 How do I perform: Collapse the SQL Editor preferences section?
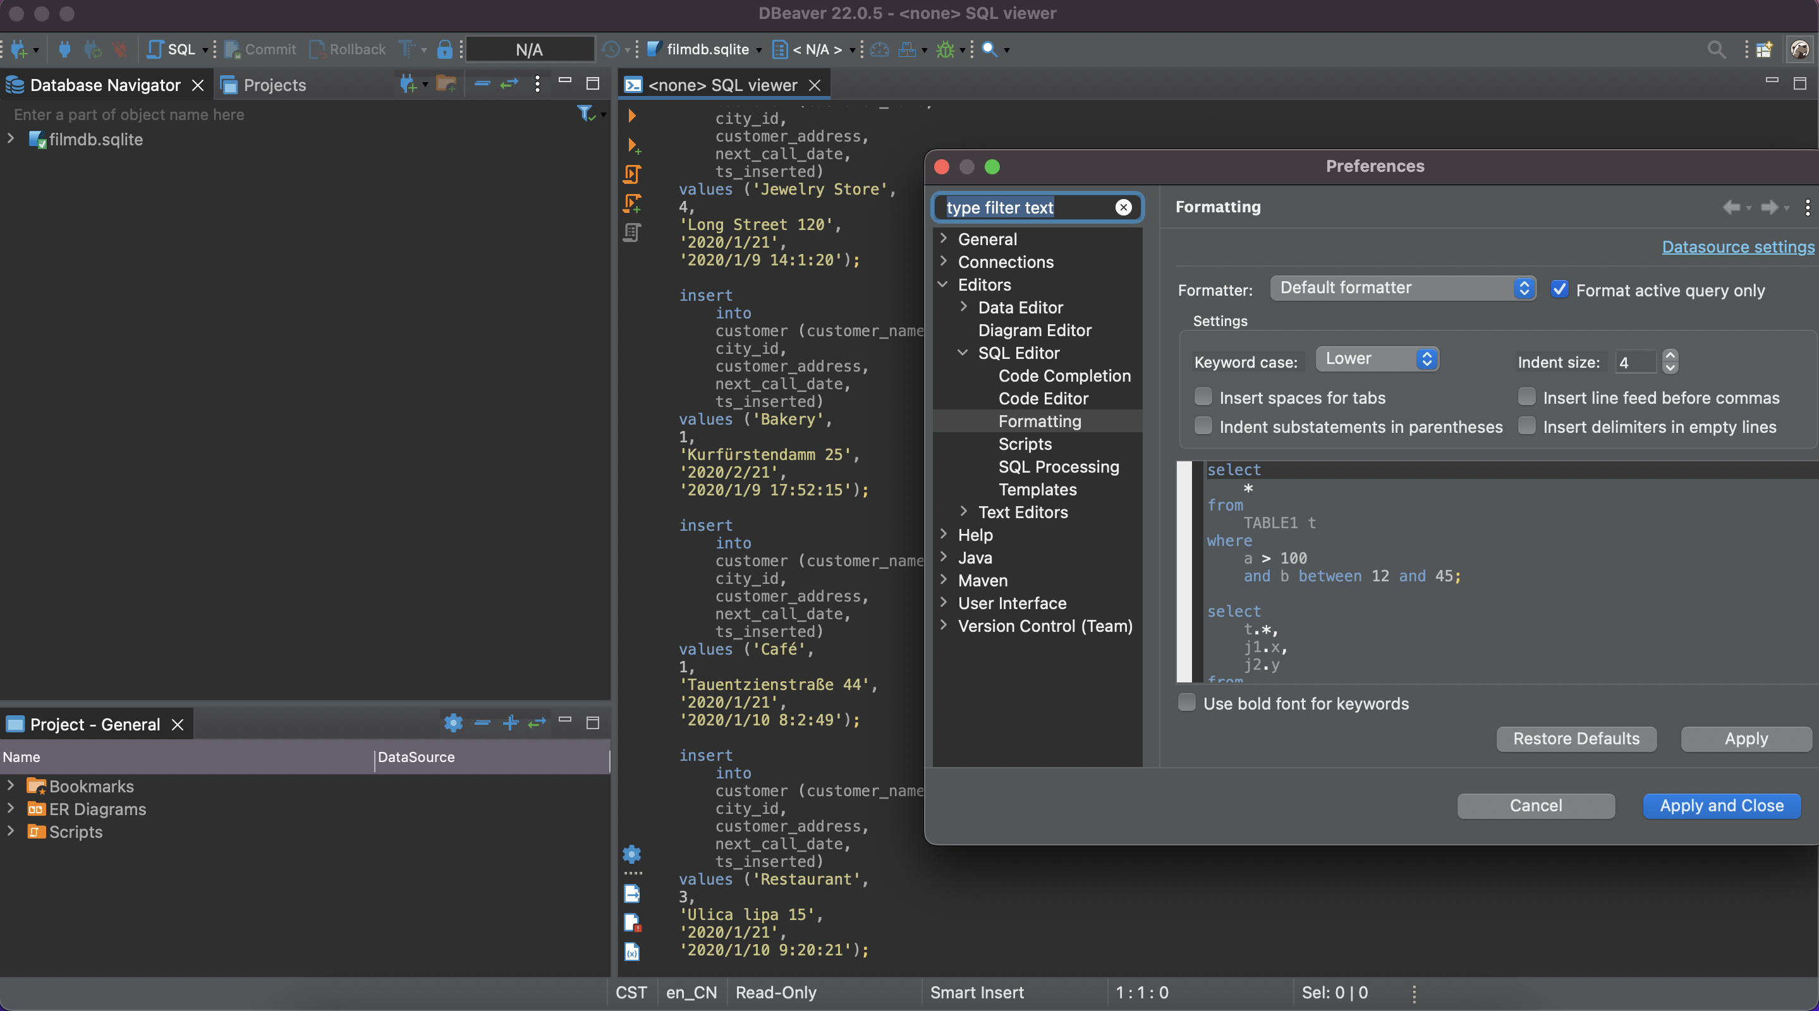click(x=963, y=353)
